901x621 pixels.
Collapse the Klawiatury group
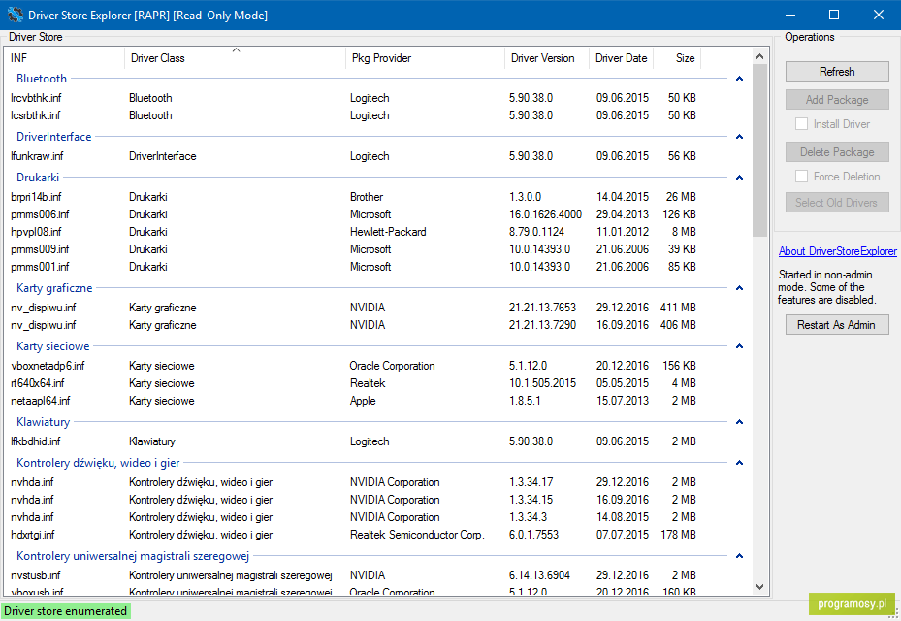click(x=740, y=421)
